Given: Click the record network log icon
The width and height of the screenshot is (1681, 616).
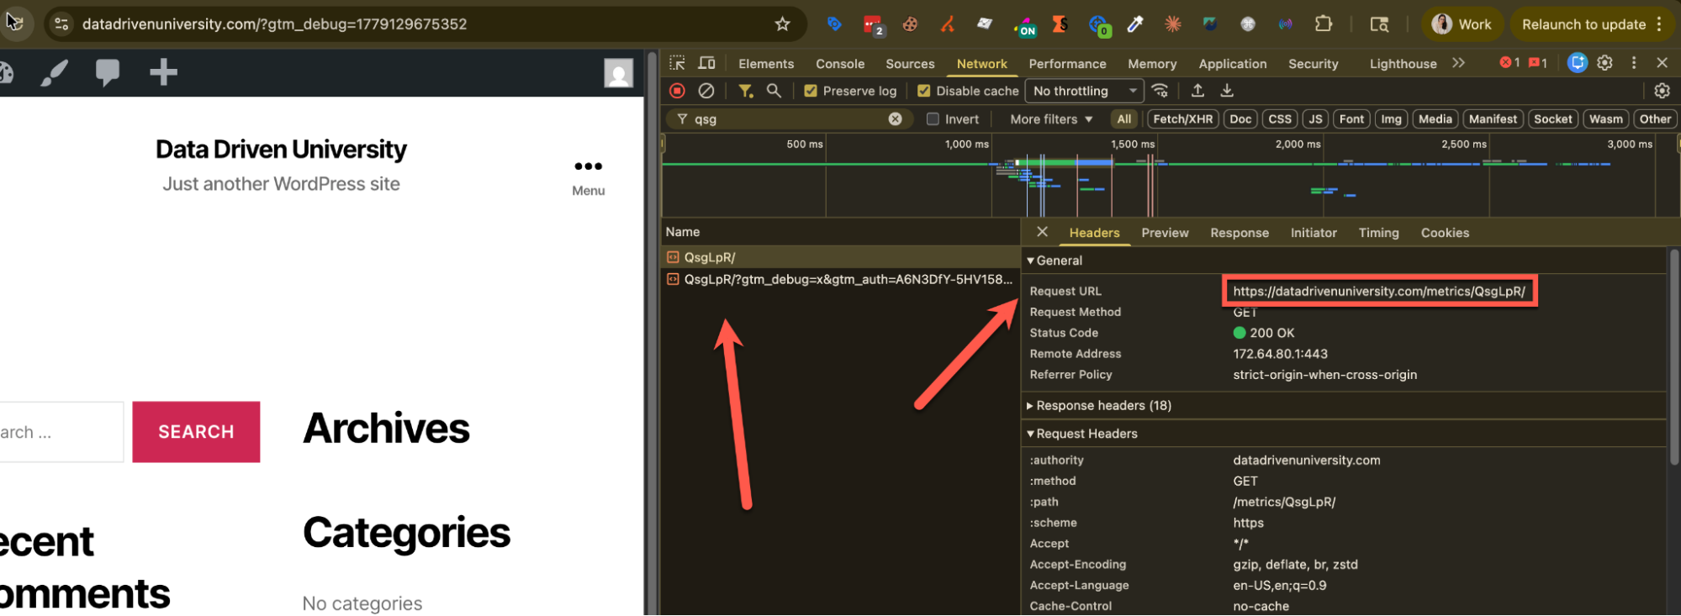Looking at the screenshot, I should pos(677,91).
